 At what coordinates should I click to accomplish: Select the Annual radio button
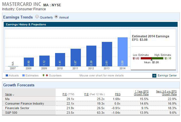click(x=56, y=17)
